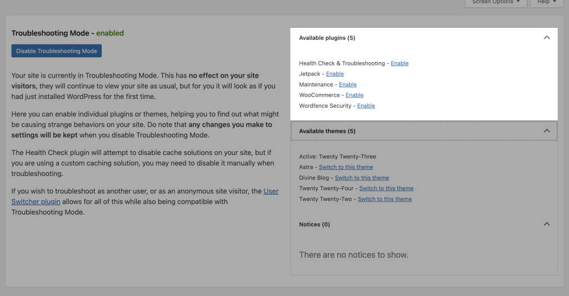Click the Available themes (5) heading
The height and width of the screenshot is (296, 569).
[x=327, y=131]
